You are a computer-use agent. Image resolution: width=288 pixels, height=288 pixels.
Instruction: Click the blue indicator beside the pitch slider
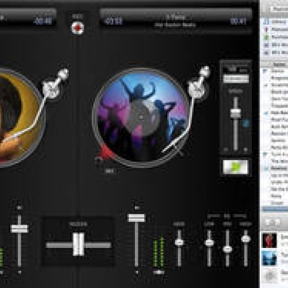click(x=246, y=123)
